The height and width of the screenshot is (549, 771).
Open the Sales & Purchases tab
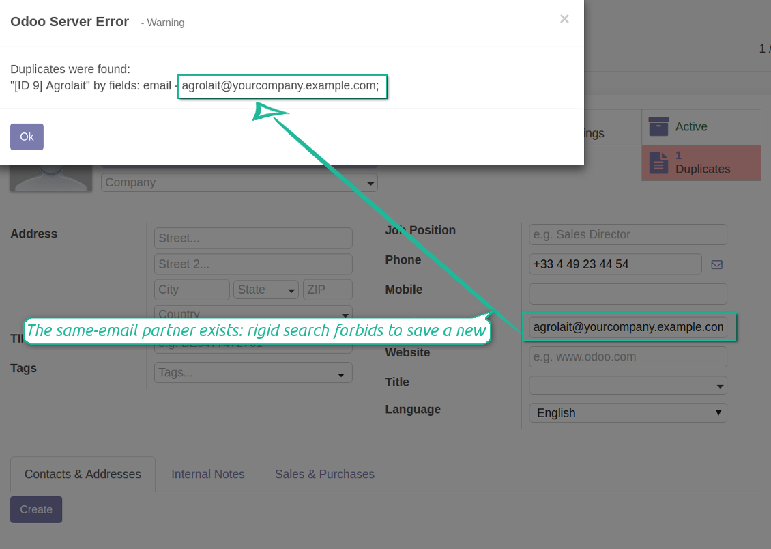click(x=324, y=474)
